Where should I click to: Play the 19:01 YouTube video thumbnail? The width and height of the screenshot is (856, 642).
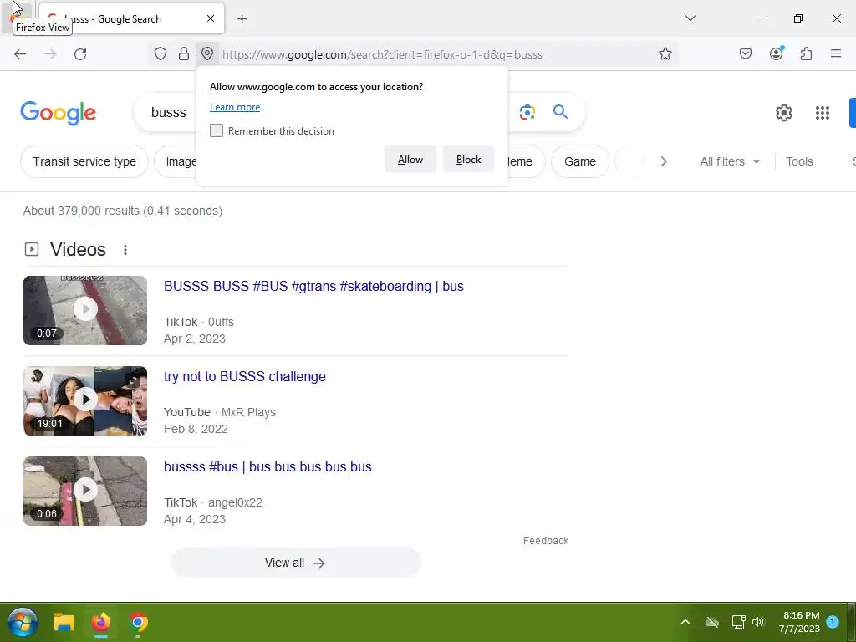tap(85, 400)
